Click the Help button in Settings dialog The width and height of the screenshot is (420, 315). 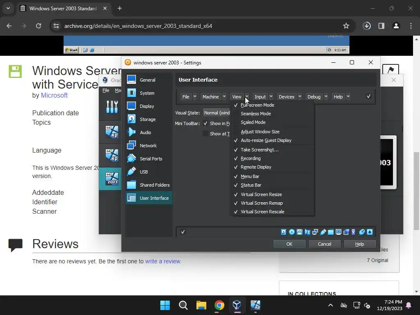click(359, 244)
